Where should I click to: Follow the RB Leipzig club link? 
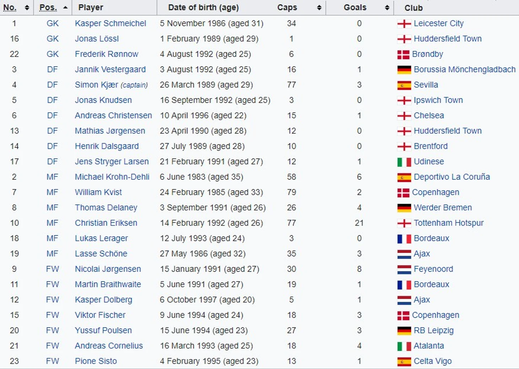coord(434,330)
